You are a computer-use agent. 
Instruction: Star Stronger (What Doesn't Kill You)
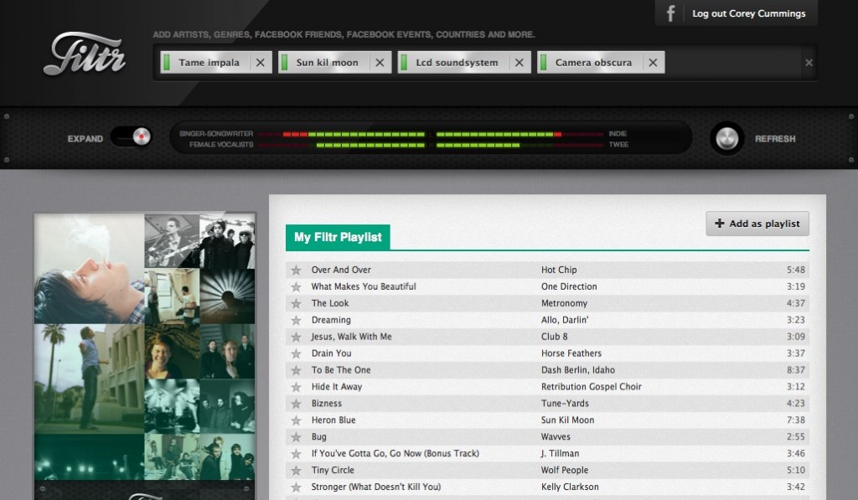pyautogui.click(x=296, y=487)
